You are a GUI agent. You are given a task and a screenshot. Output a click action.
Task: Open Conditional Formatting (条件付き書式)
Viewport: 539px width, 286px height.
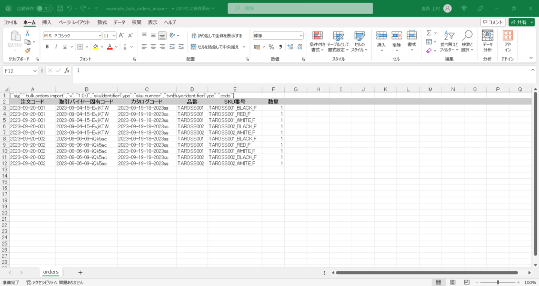317,42
